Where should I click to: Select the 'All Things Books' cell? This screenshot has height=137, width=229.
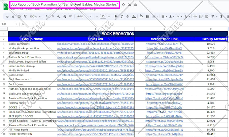(x=32, y=130)
